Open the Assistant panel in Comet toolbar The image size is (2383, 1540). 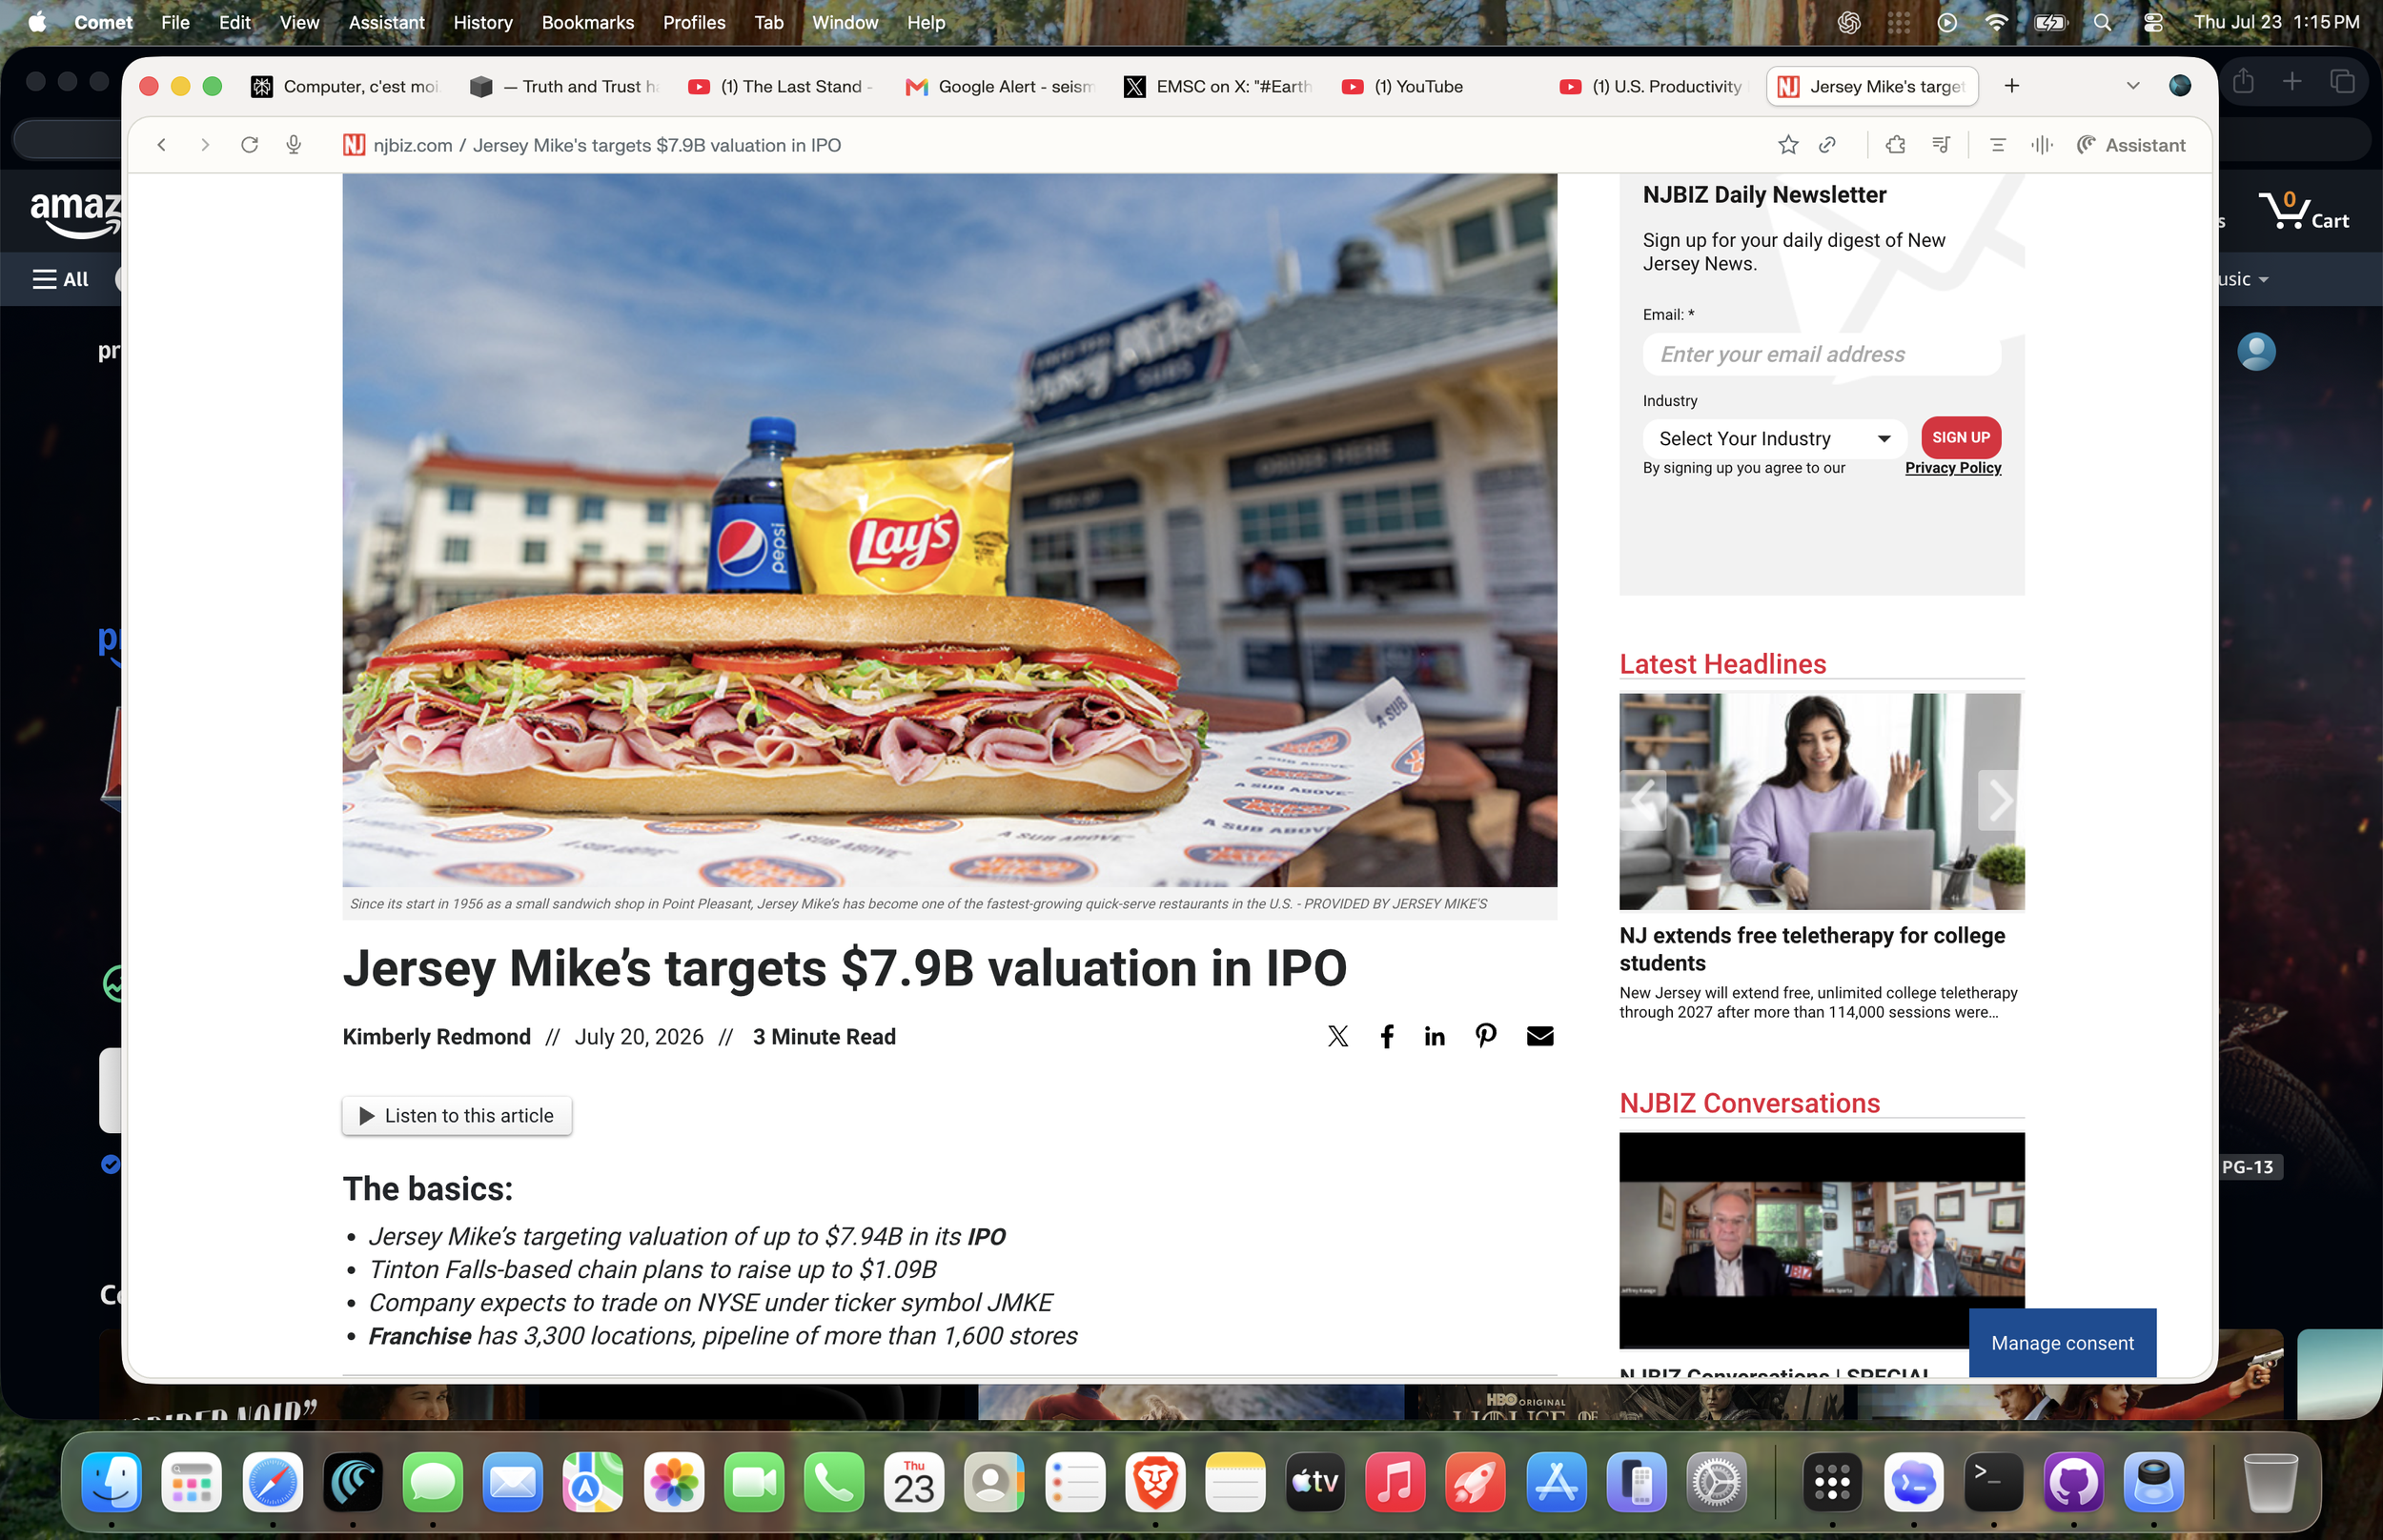[2131, 145]
